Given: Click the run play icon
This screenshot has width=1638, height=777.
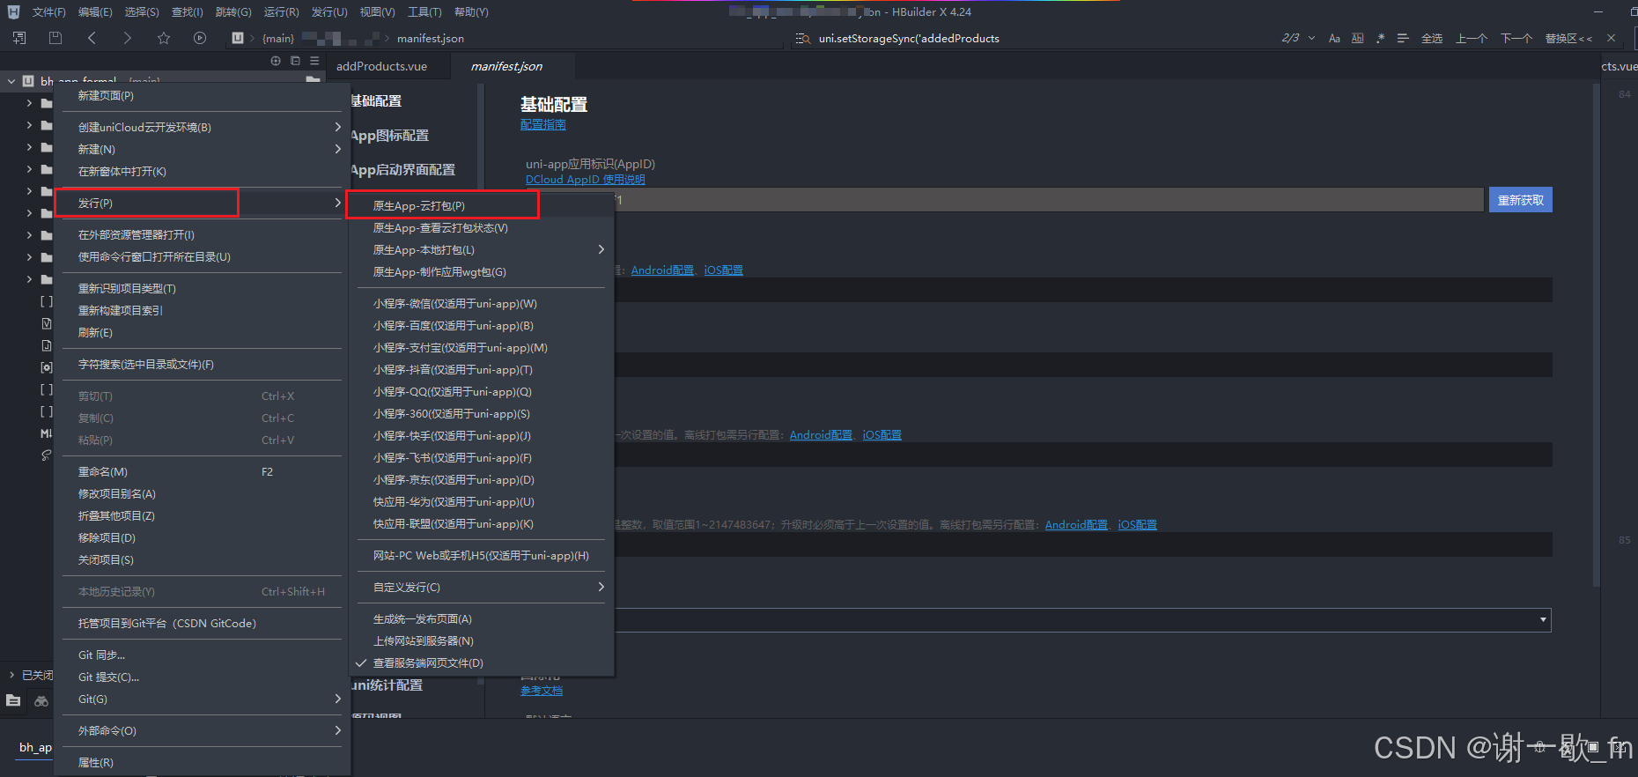Looking at the screenshot, I should coord(200,38).
